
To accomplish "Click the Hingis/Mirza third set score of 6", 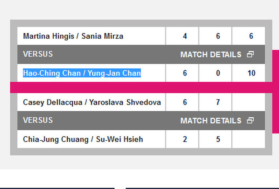I will 251,36.
